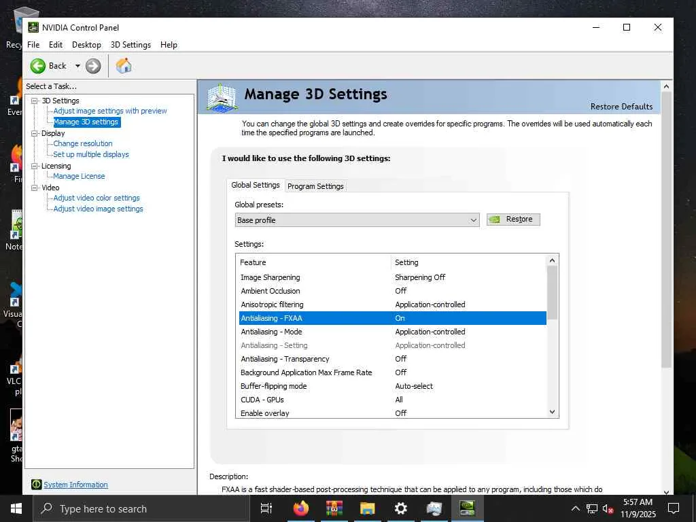Open the Home icon in toolbar
The width and height of the screenshot is (696, 522).
click(x=124, y=66)
